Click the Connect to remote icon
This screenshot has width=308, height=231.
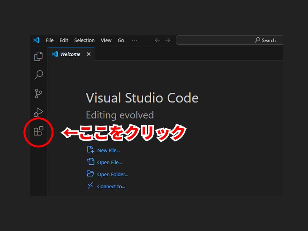(90, 186)
